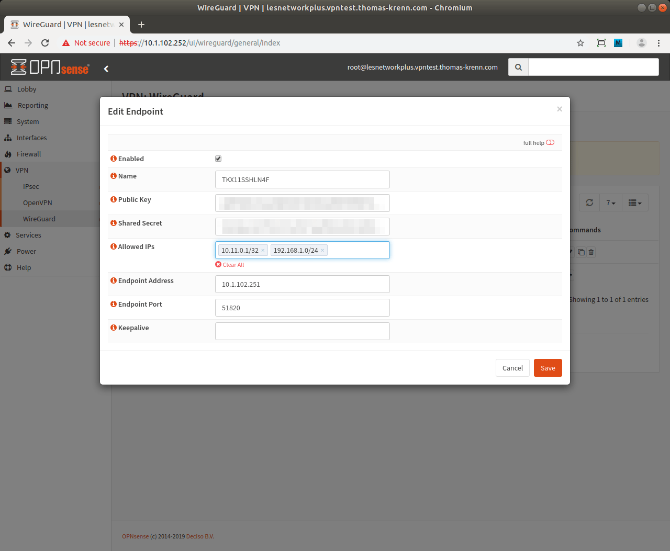Click the OPNsense logo

click(x=50, y=68)
